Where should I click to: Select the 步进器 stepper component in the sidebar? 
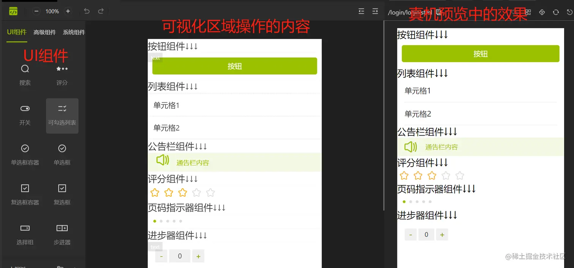tap(62, 233)
